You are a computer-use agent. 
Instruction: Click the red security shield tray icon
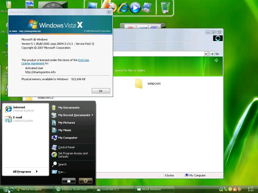pyautogui.click(x=239, y=189)
